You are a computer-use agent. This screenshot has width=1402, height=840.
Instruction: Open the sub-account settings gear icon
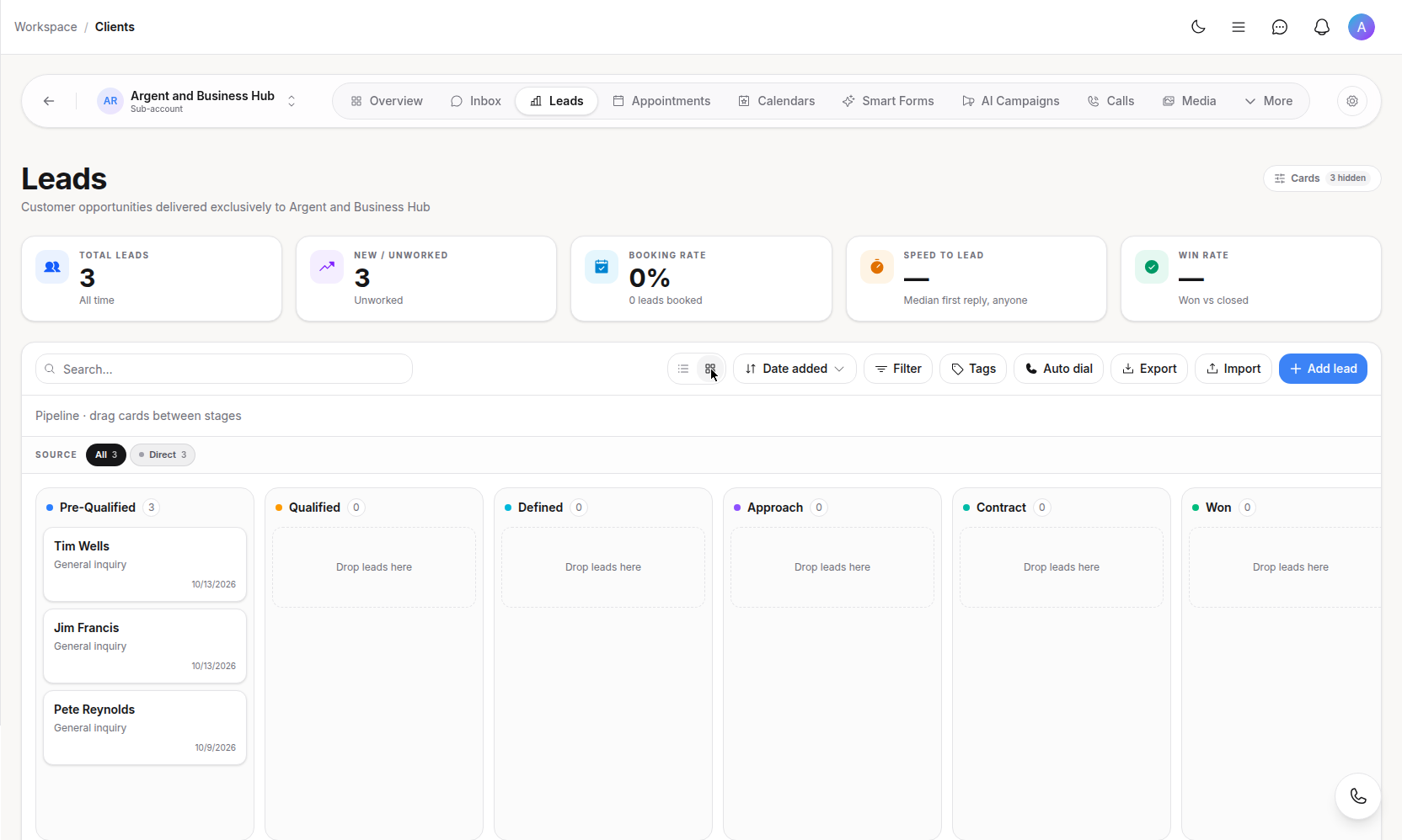click(x=1352, y=101)
